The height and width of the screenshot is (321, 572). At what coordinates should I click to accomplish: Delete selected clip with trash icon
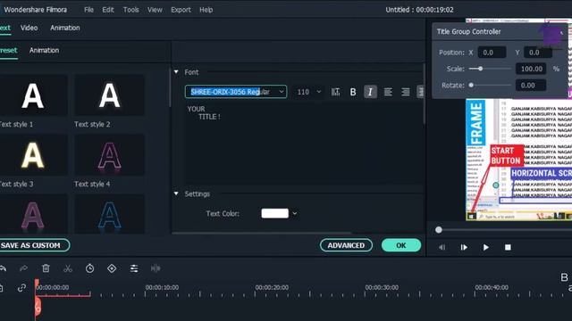coord(46,268)
